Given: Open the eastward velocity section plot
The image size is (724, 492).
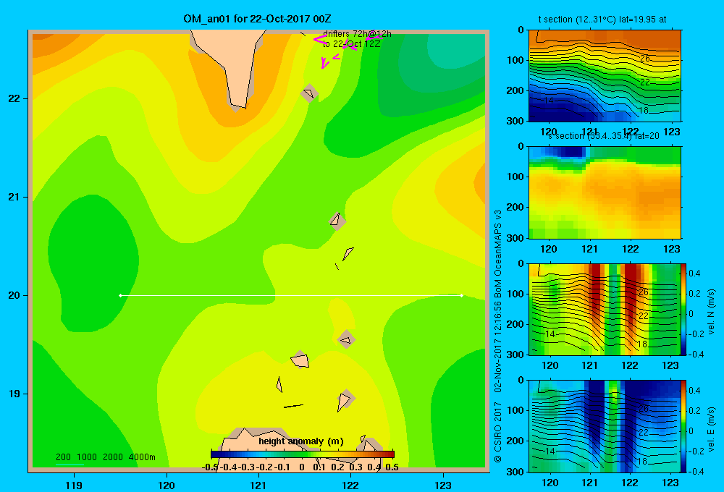Looking at the screenshot, I should [605, 425].
